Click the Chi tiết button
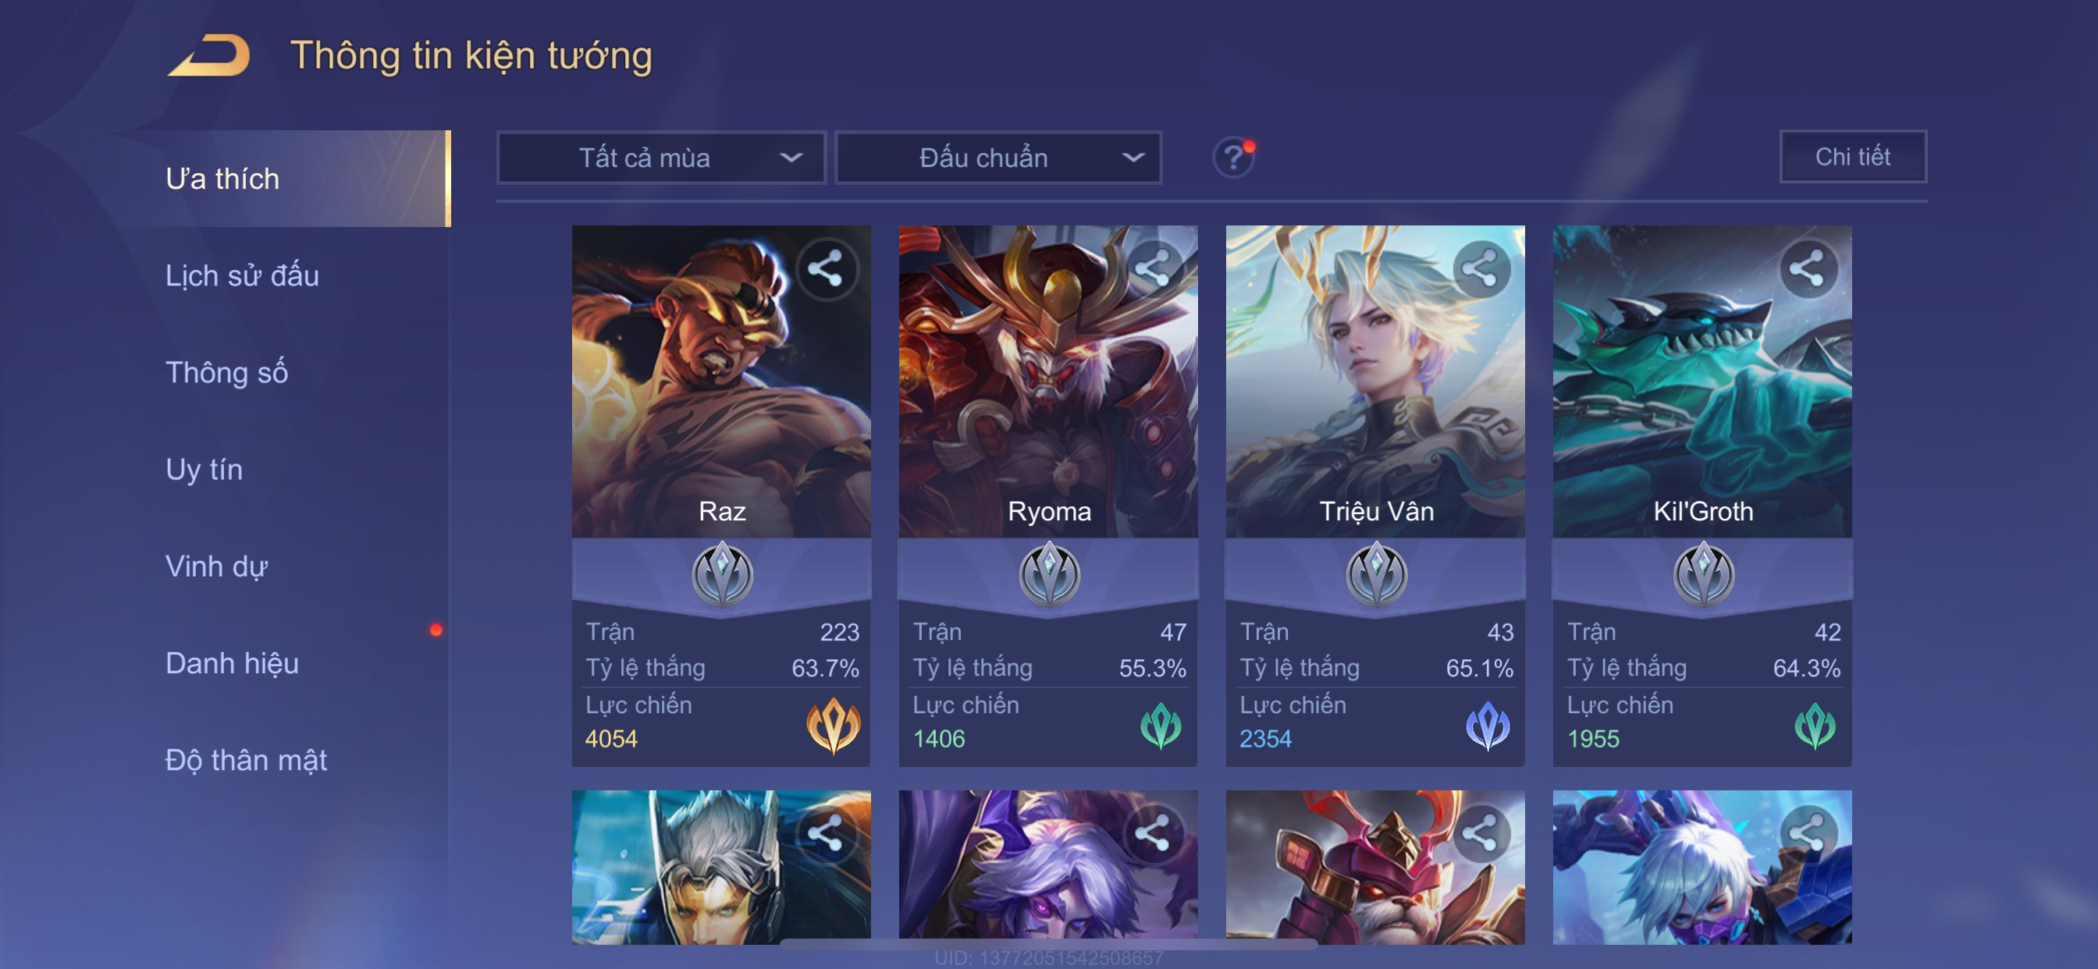Screen dimensions: 2098x969 1853,156
